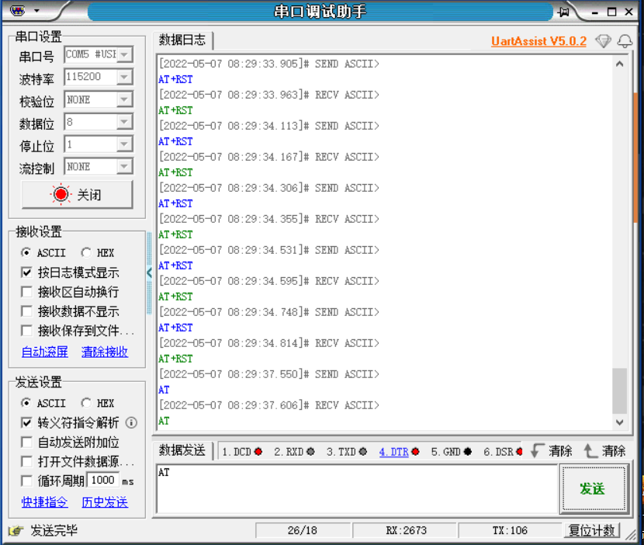
Task: Click the log scrollbar up arrow
Action: (x=619, y=64)
